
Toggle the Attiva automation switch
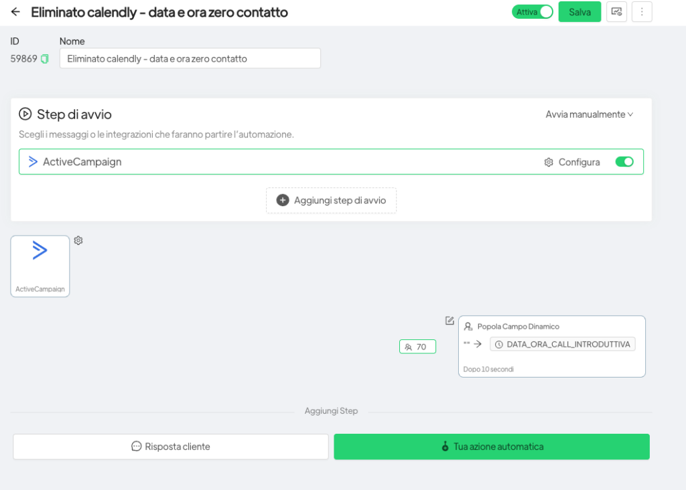[x=533, y=12]
